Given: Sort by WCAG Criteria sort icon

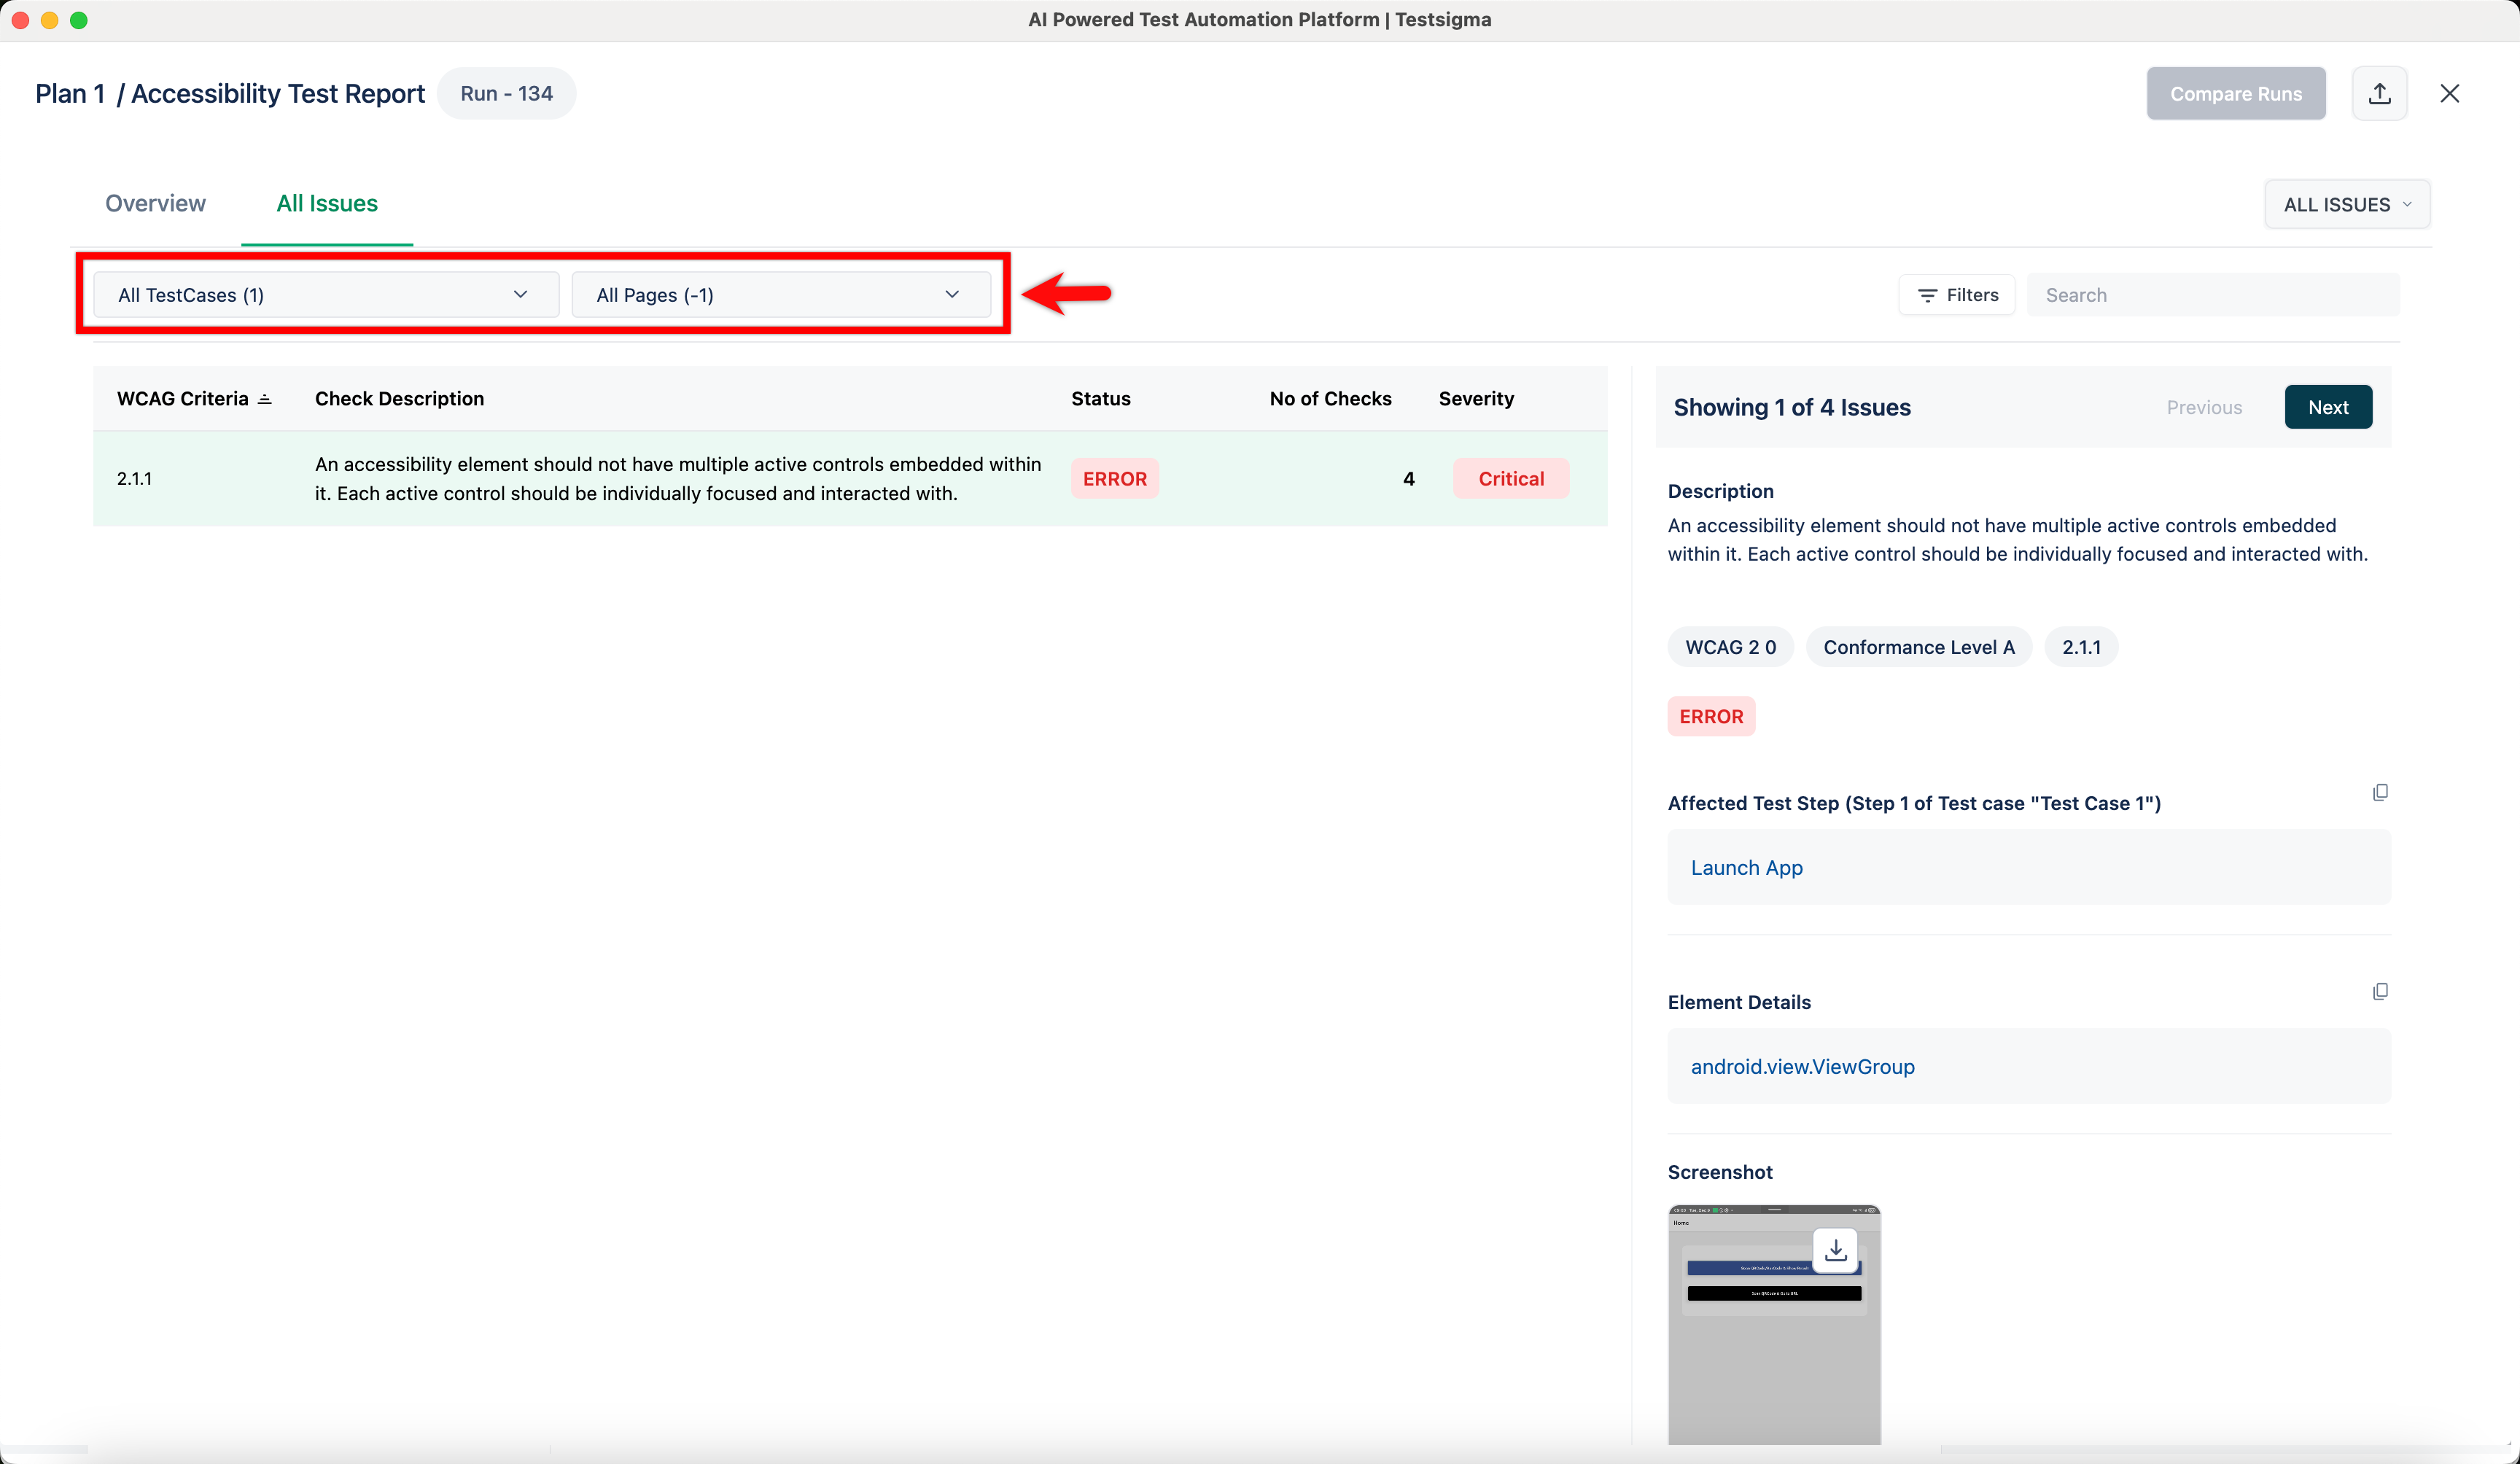Looking at the screenshot, I should (265, 399).
